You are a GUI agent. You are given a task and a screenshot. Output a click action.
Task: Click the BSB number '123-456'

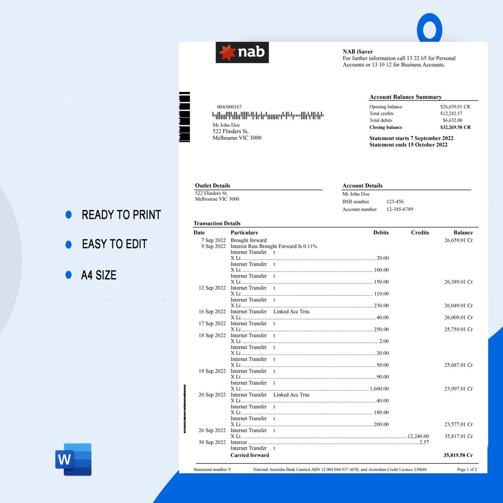click(395, 202)
